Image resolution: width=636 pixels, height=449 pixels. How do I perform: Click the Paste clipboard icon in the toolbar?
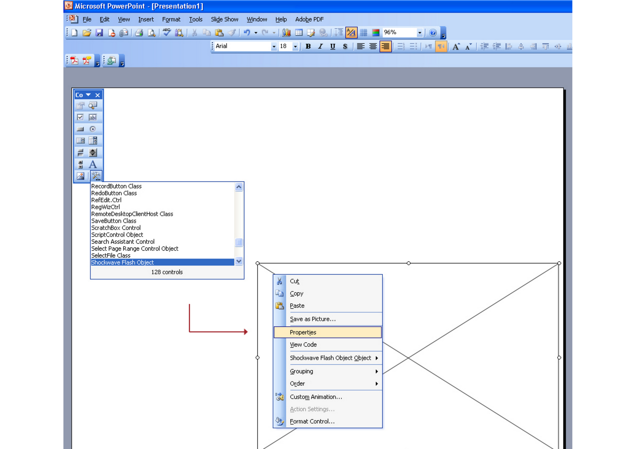(x=219, y=33)
